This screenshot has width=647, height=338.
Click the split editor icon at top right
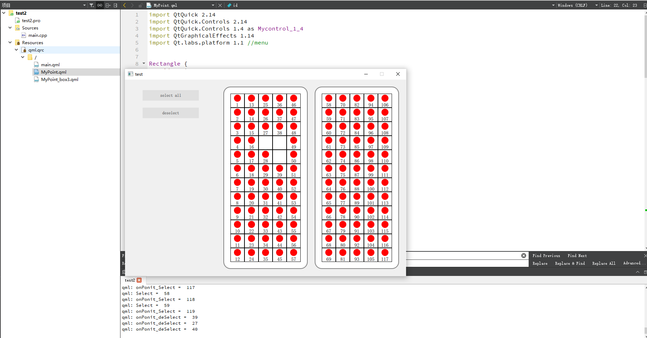pyautogui.click(x=645, y=5)
